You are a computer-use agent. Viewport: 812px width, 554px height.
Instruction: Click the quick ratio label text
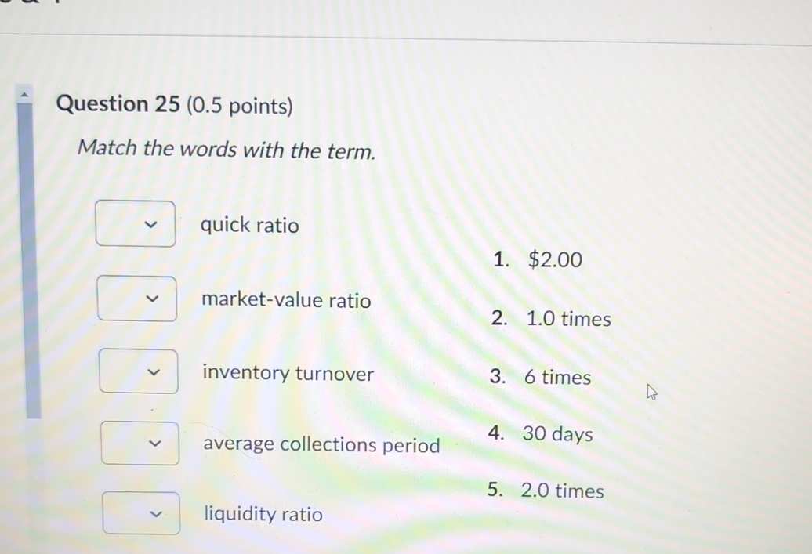[x=249, y=225]
